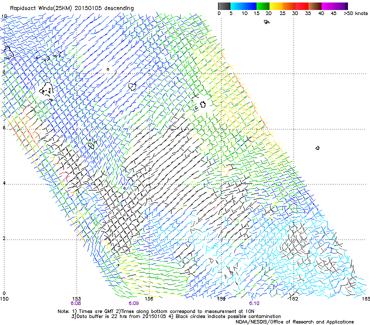
Task: Click the purple "6:09" time label
Action: tap(133, 303)
